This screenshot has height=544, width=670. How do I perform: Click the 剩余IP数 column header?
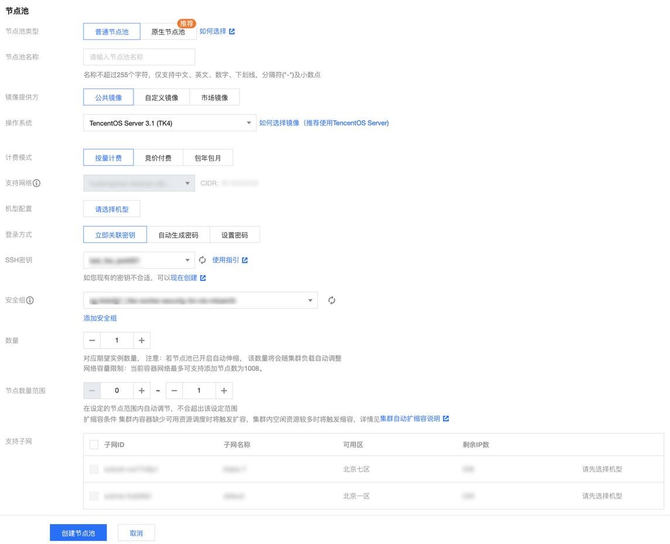pos(476,444)
